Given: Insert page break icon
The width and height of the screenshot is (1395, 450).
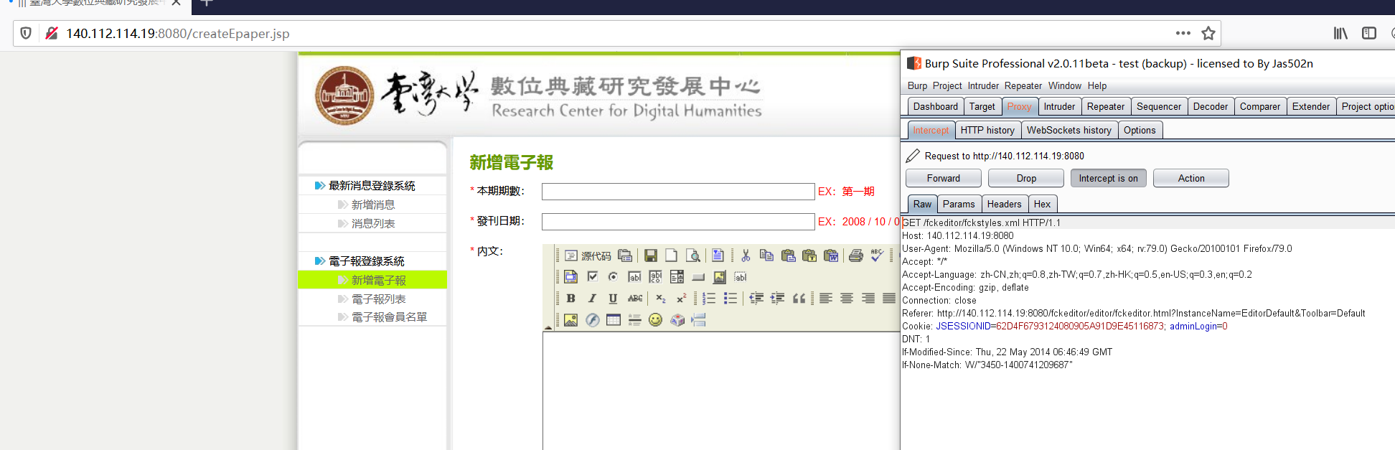Looking at the screenshot, I should pos(698,320).
